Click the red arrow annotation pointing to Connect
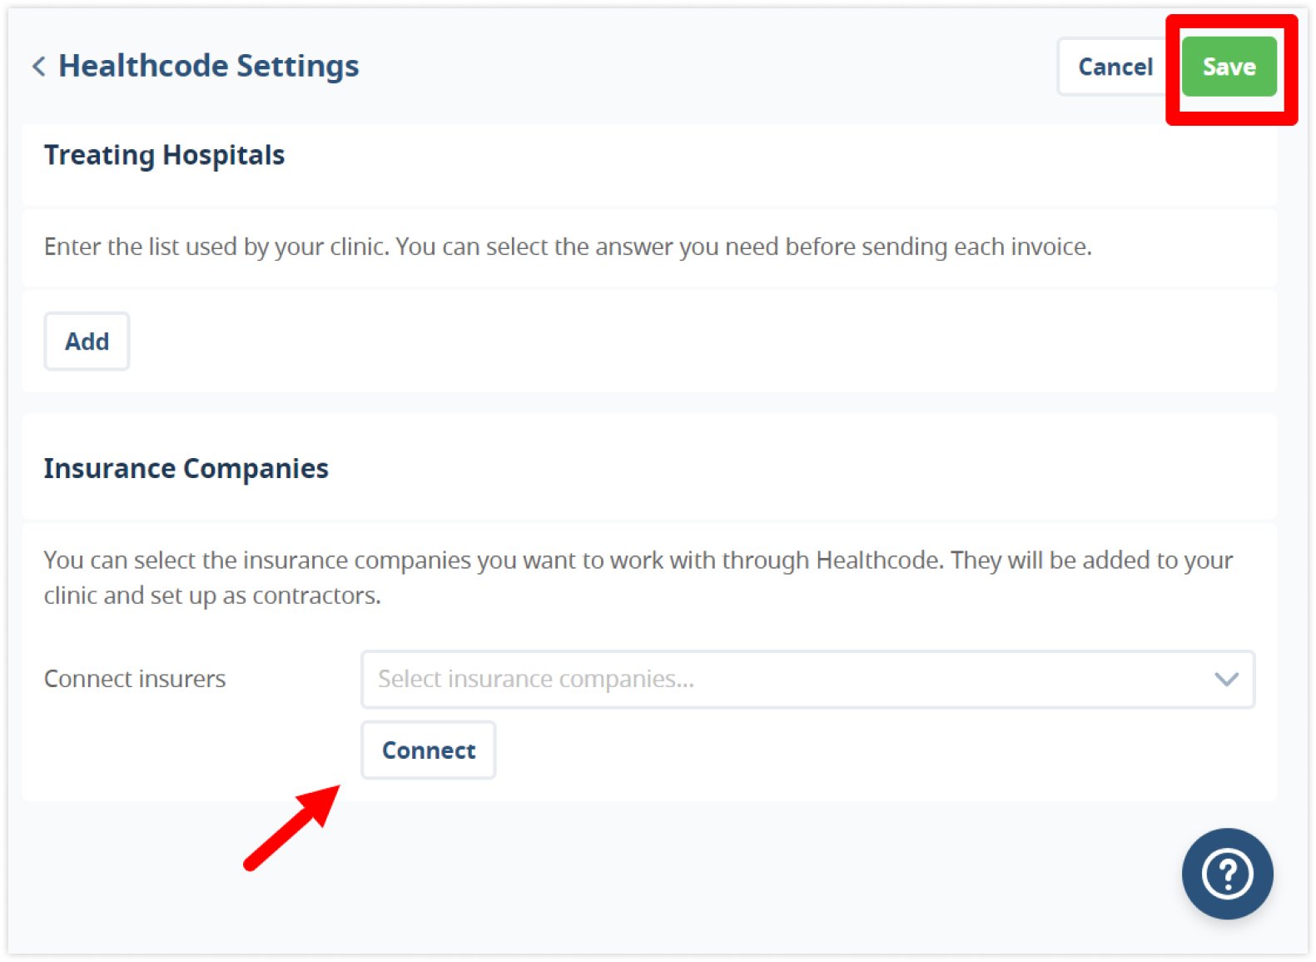The height and width of the screenshot is (962, 1316). 292,827
